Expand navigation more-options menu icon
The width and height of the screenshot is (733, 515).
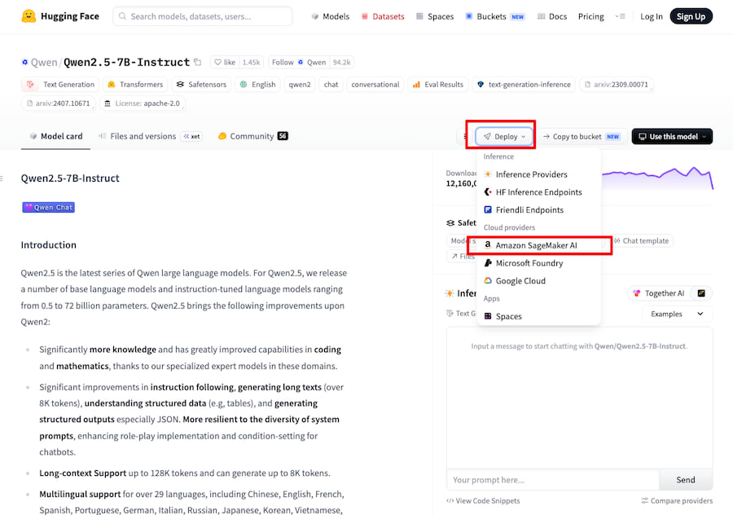(x=620, y=16)
